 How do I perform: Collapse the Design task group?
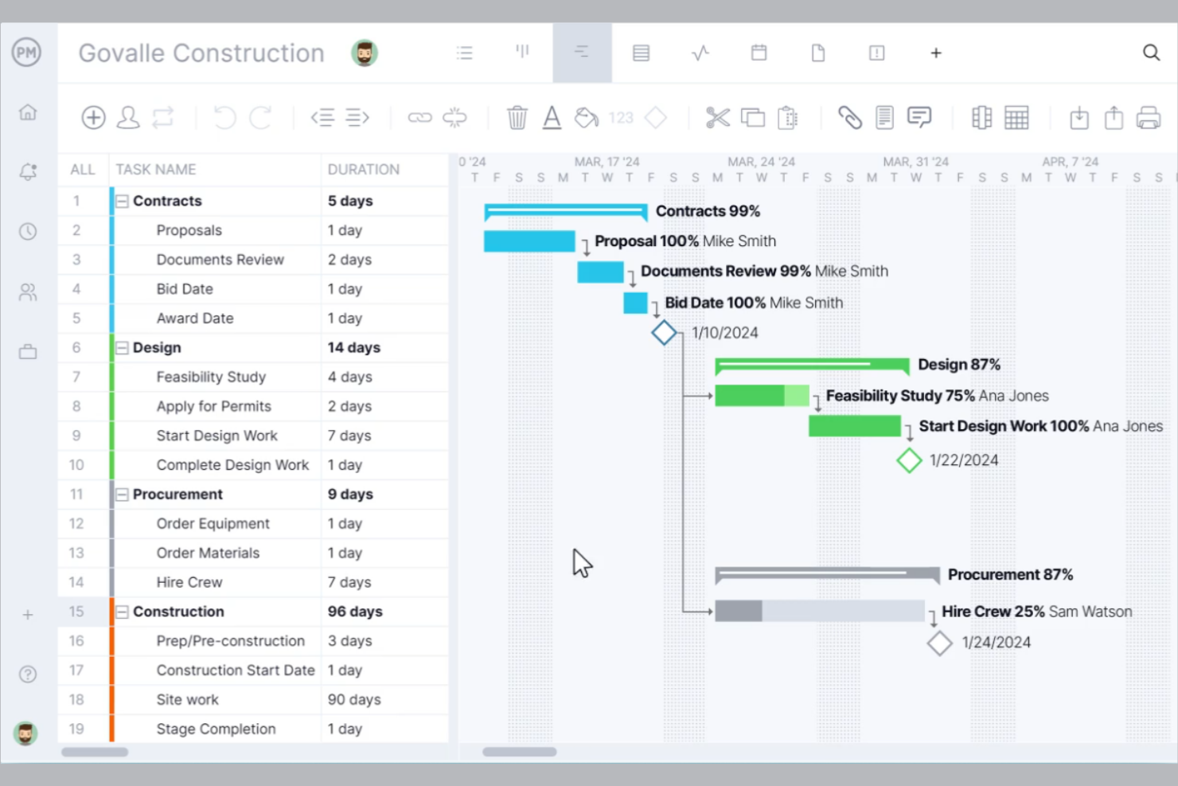(122, 348)
